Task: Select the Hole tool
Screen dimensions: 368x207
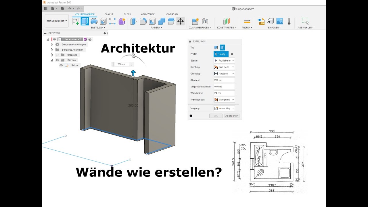Action: (103, 21)
